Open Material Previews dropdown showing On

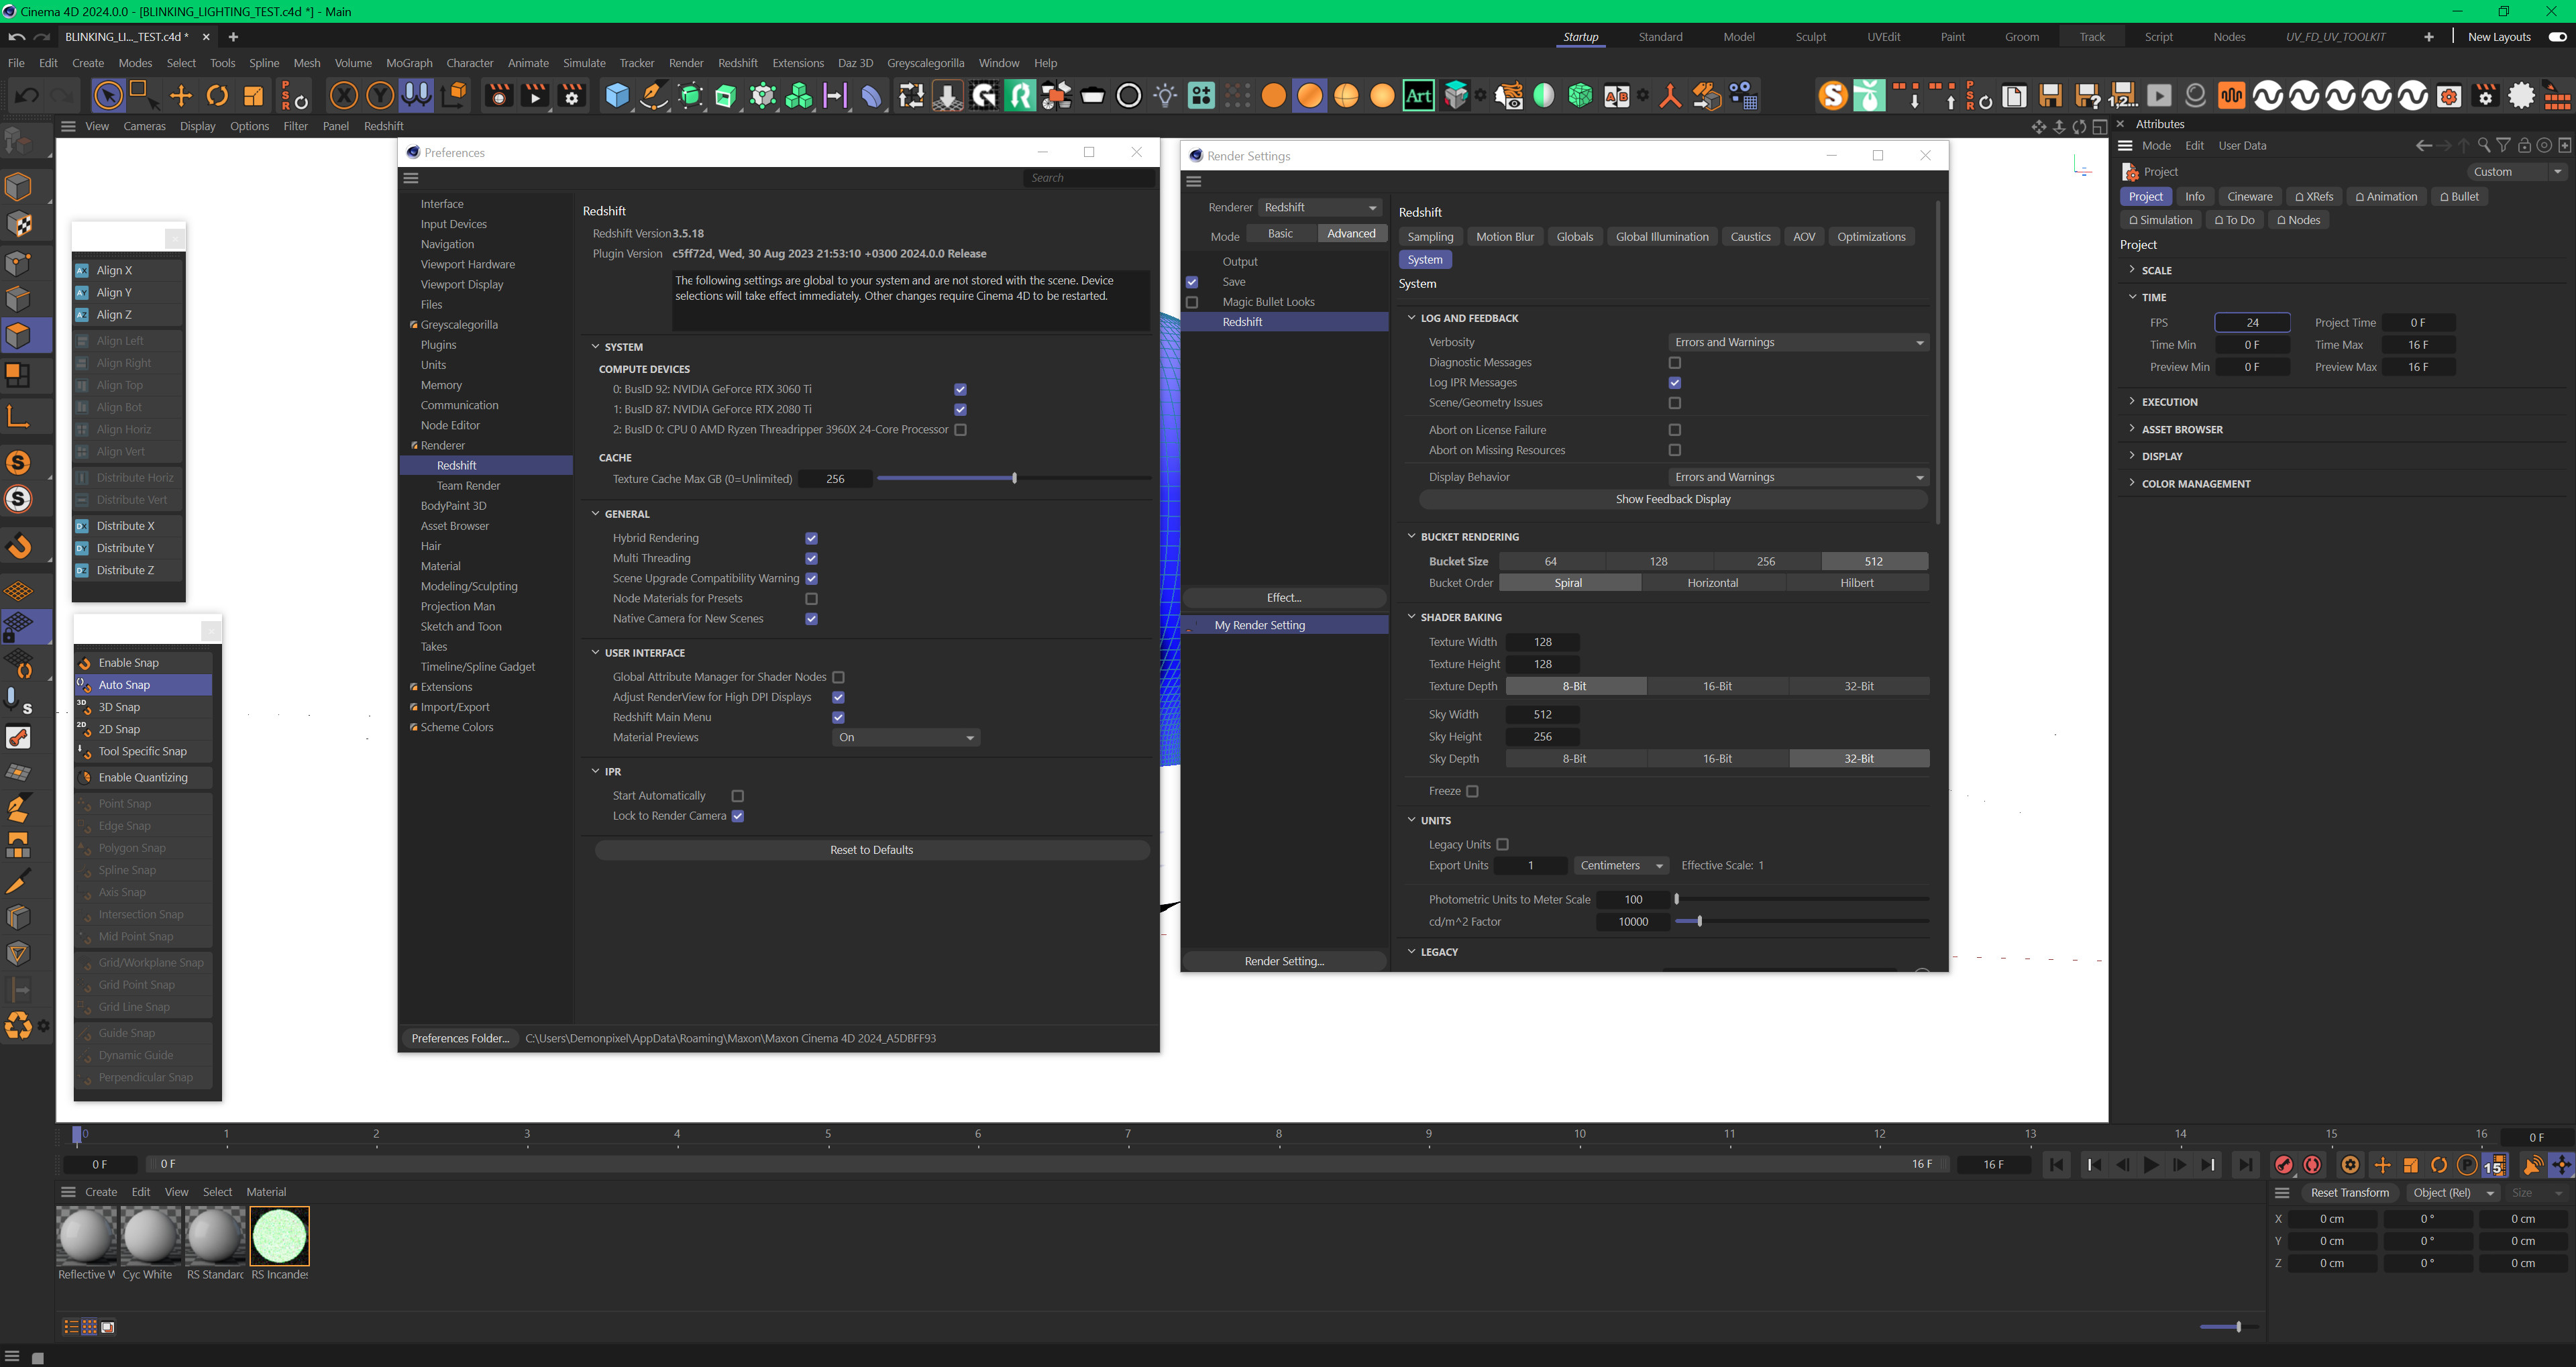pyautogui.click(x=906, y=738)
